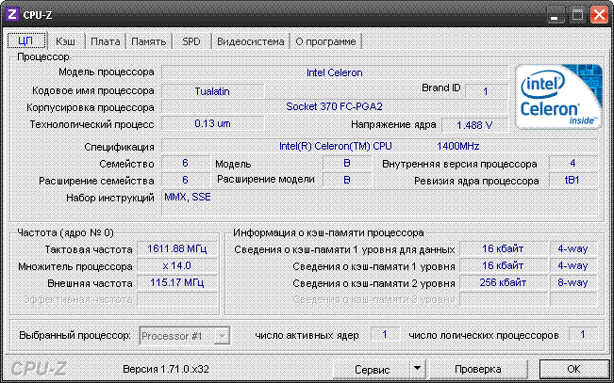
Task: Open the Плата tab
Action: (106, 41)
